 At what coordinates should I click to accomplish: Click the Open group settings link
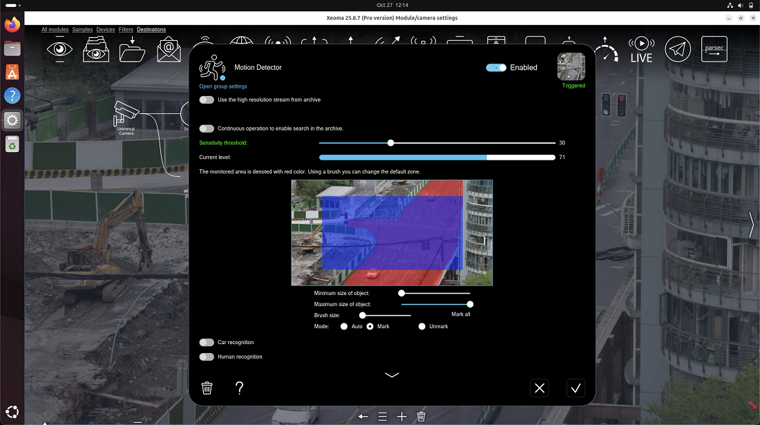(x=223, y=86)
